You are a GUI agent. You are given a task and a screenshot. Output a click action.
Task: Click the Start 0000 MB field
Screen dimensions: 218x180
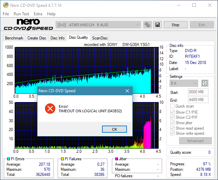tap(198, 92)
